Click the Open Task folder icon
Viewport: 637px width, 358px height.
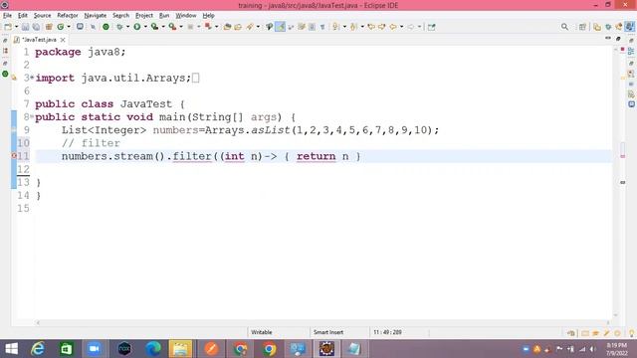pos(238,27)
